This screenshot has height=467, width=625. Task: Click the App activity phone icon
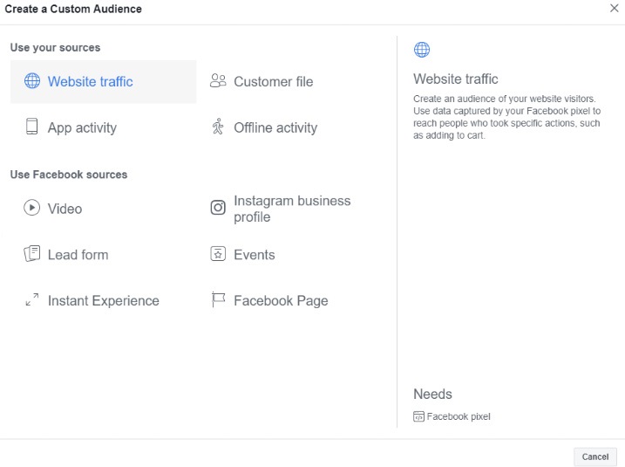32,126
